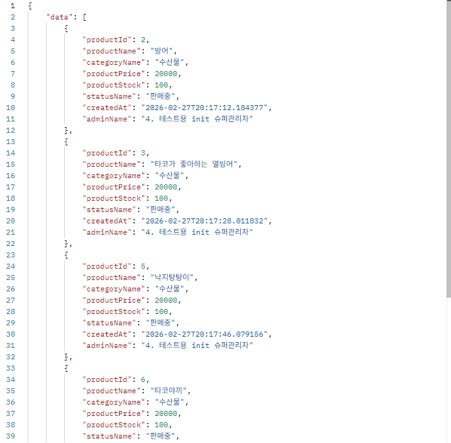Select line number 10
451x443 pixels.
point(11,108)
